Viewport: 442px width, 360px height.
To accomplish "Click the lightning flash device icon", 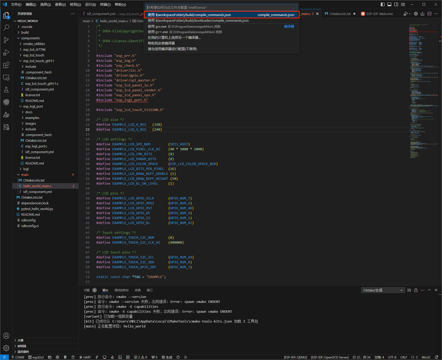I will [x=97, y=357].
